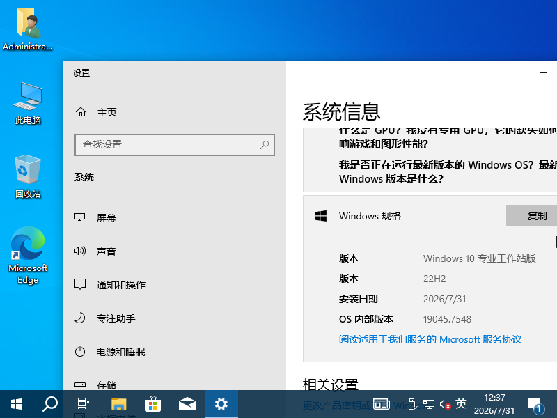Open taskbar Search
This screenshot has width=557, height=418.
pyautogui.click(x=50, y=404)
